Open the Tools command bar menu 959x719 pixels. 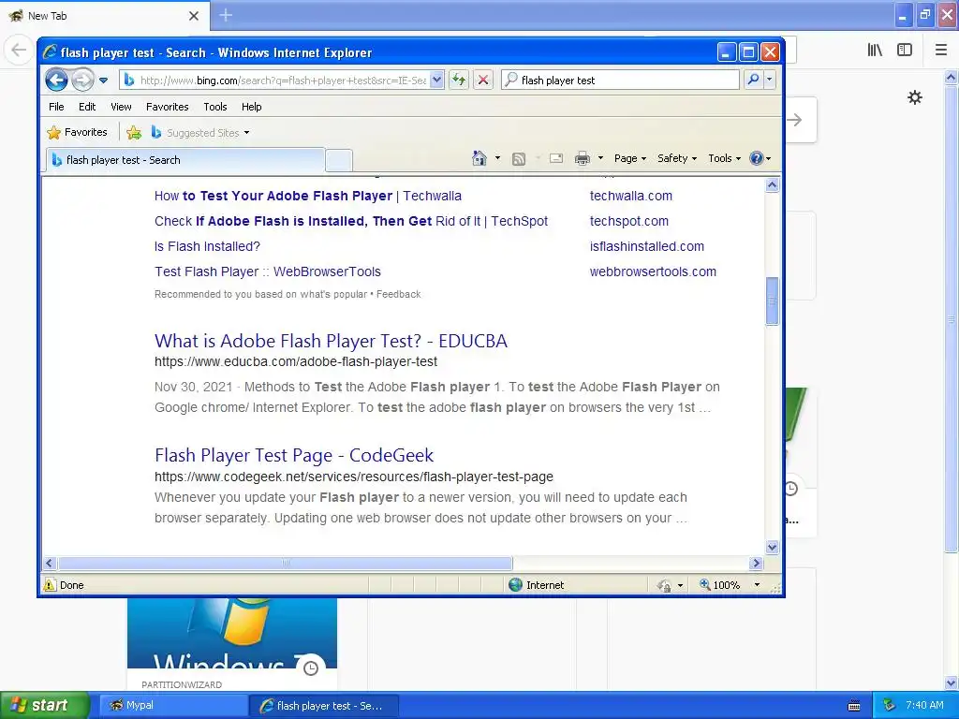click(724, 158)
